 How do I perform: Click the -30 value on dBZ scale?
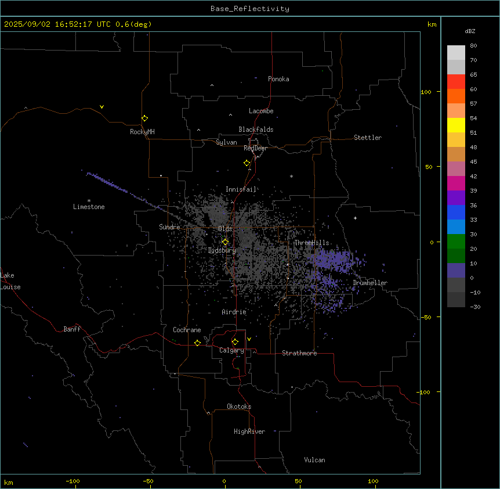[x=475, y=307]
